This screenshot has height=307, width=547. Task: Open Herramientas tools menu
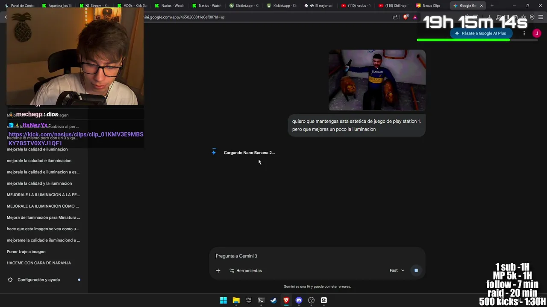[245, 270]
